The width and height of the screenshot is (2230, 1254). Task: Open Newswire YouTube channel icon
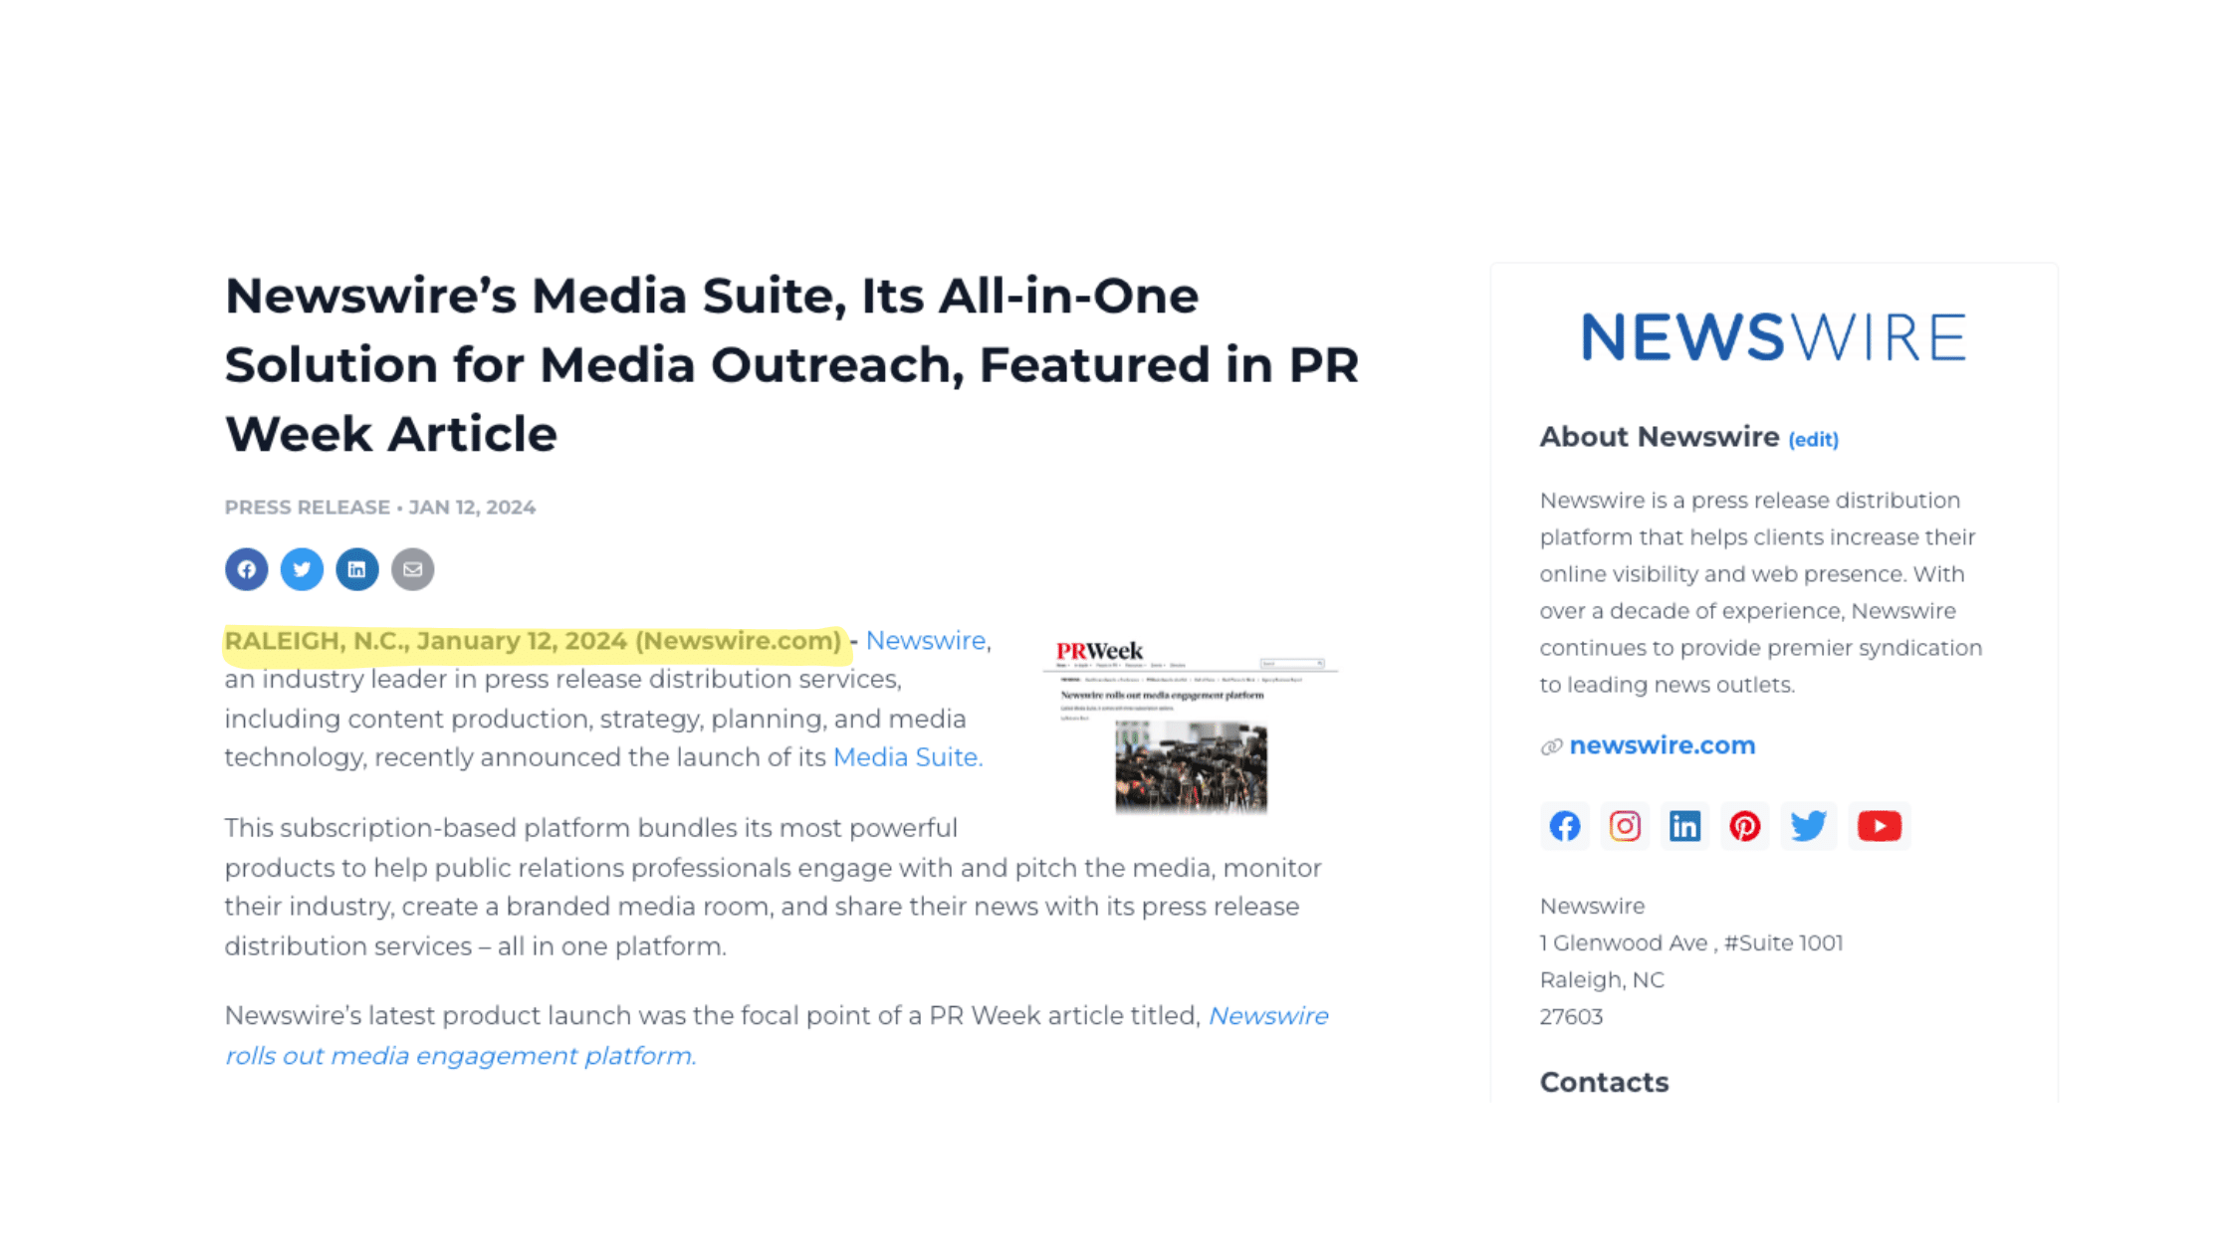pyautogui.click(x=1880, y=826)
